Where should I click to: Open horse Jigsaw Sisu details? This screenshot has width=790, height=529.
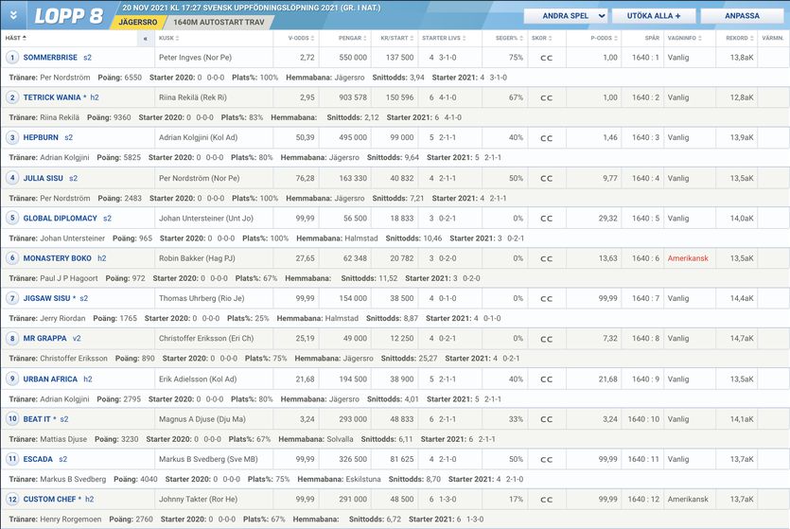47,298
